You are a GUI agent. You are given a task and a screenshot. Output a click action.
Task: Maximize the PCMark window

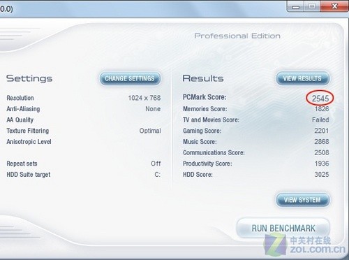pos(312,6)
